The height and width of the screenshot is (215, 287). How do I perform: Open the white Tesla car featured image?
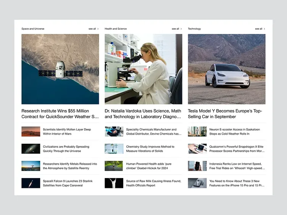tap(227, 69)
